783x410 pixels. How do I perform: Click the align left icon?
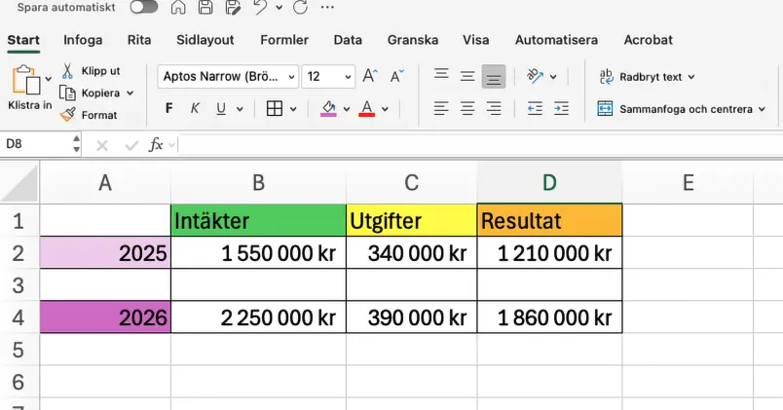[441, 108]
